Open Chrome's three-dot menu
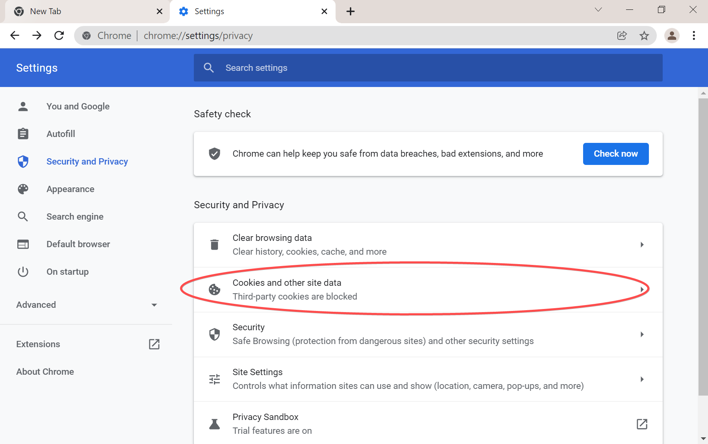Viewport: 708px width, 444px height. (x=693, y=35)
